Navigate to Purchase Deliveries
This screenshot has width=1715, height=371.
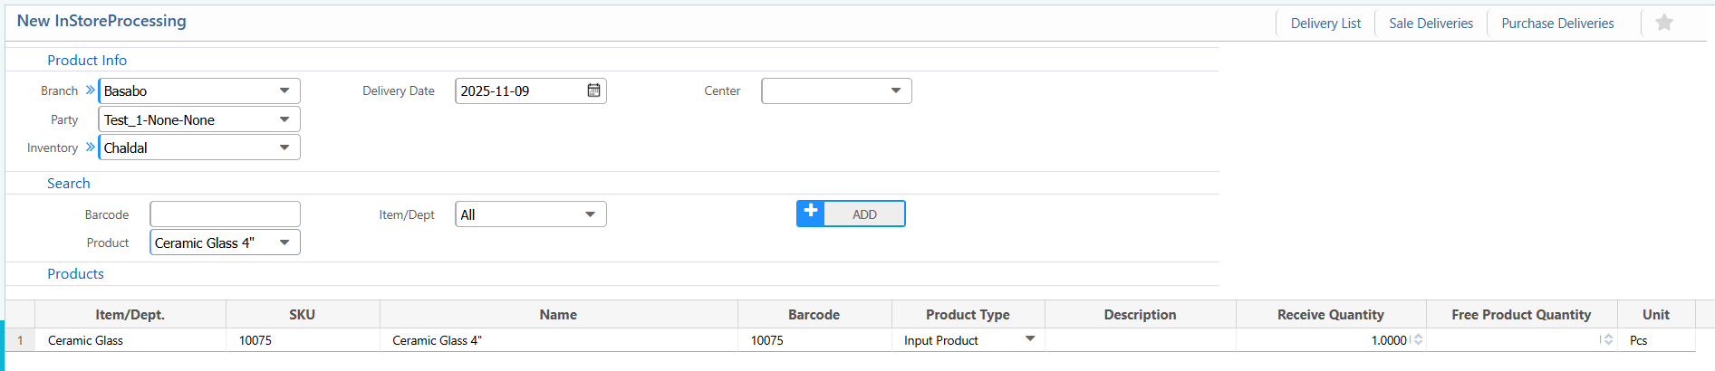coord(1557,24)
